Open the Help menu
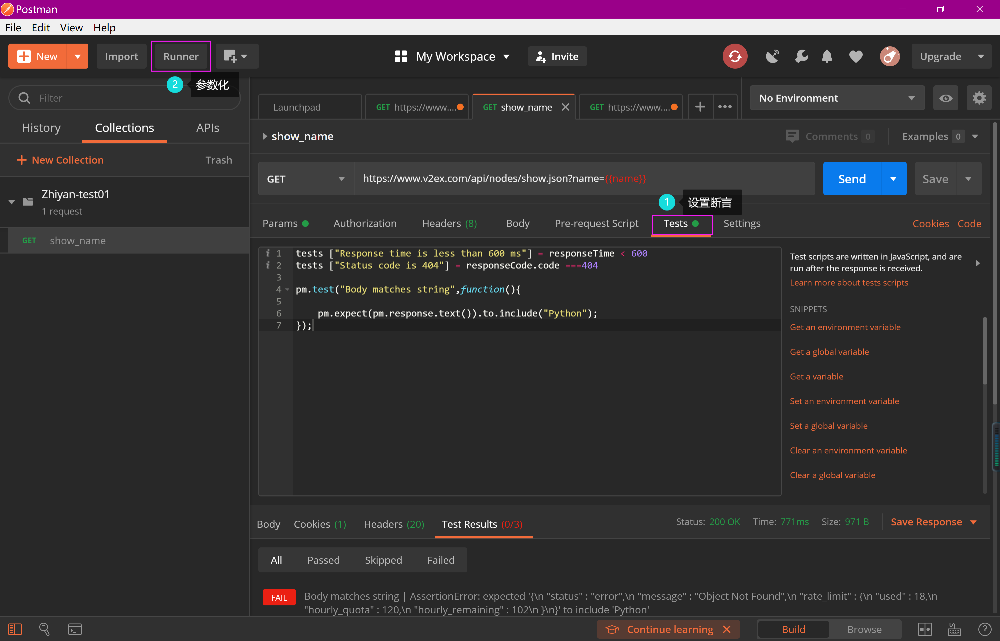1000x641 pixels. pos(104,27)
